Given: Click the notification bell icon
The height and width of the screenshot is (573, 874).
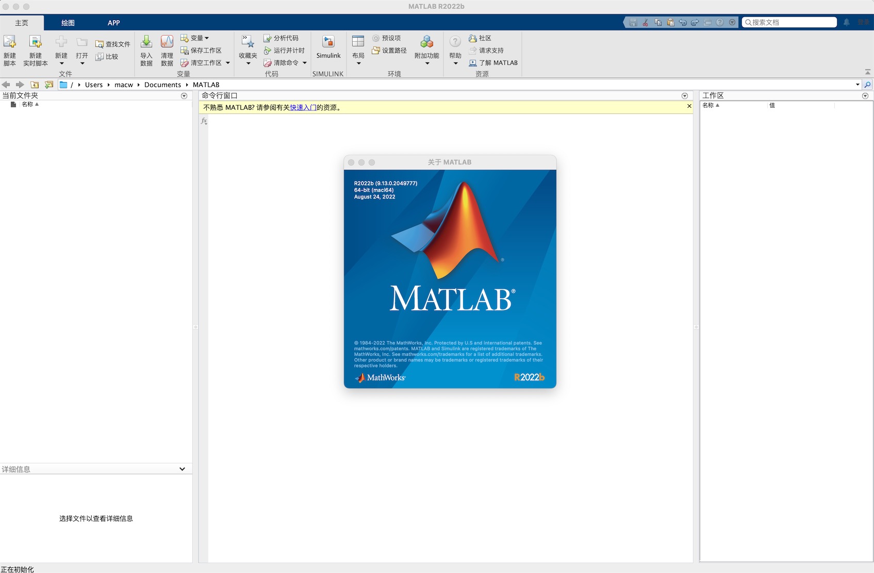Looking at the screenshot, I should [847, 22].
